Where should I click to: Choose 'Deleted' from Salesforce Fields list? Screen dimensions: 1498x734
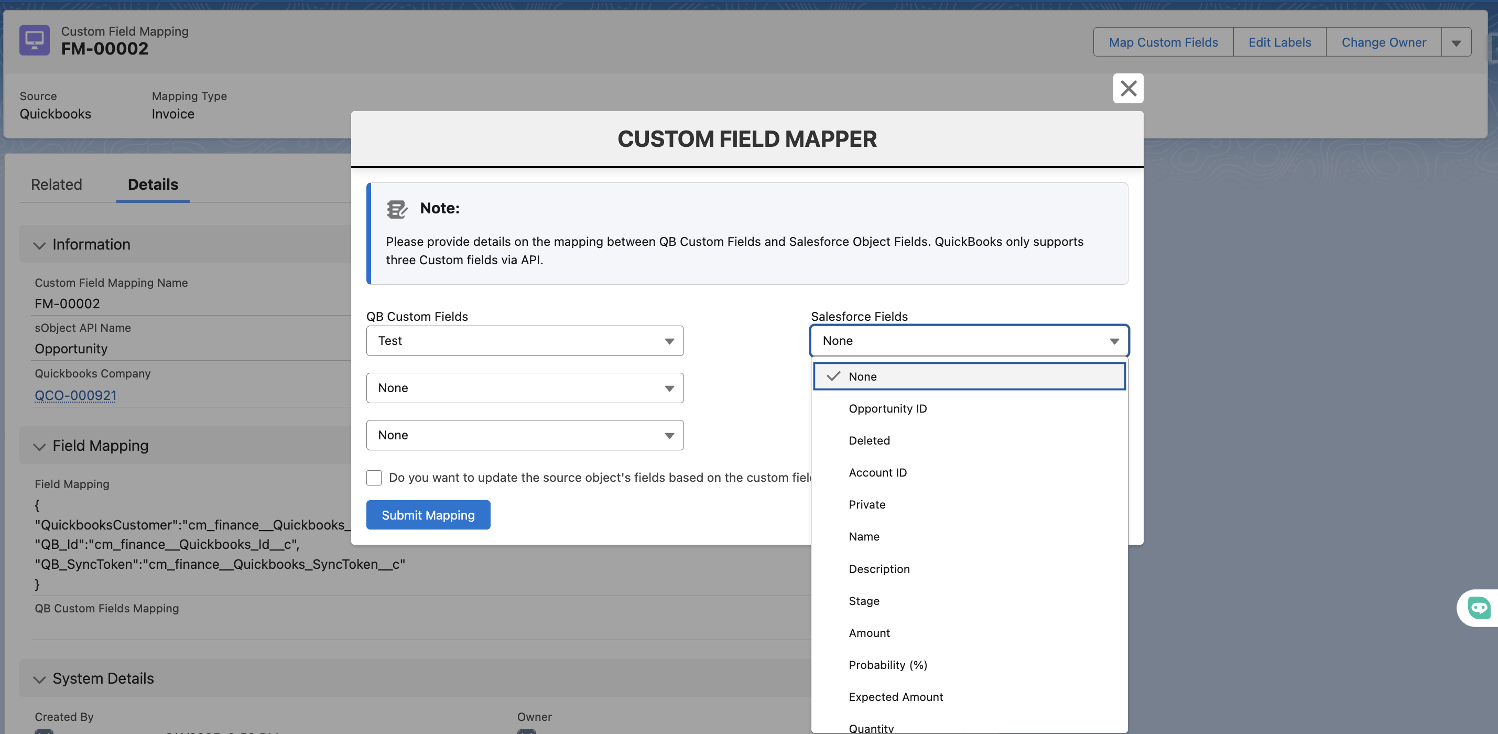pos(969,440)
